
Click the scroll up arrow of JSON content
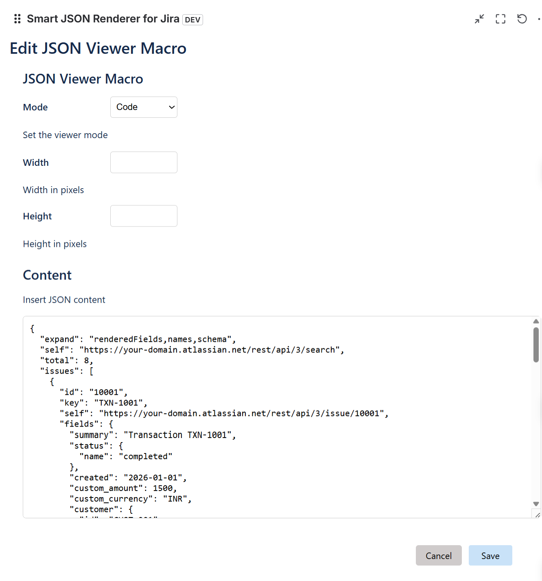tap(536, 321)
